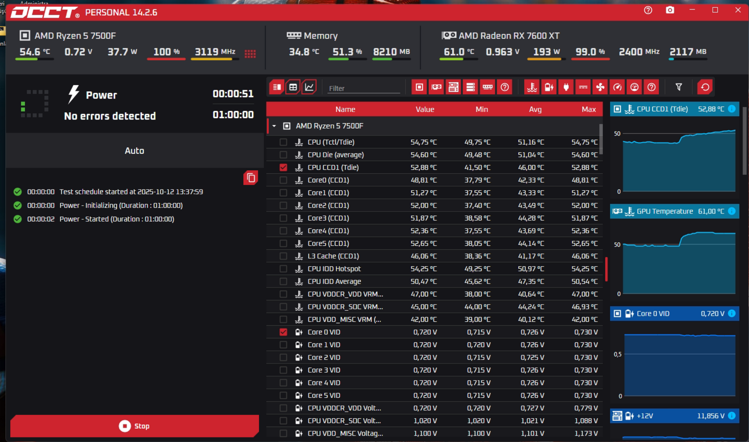Uncheck the CPU CCD1 (Tdie) checkbox
This screenshot has height=442, width=749.
pyautogui.click(x=283, y=167)
